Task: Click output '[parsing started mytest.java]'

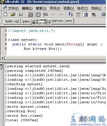Action: coord(37,66)
